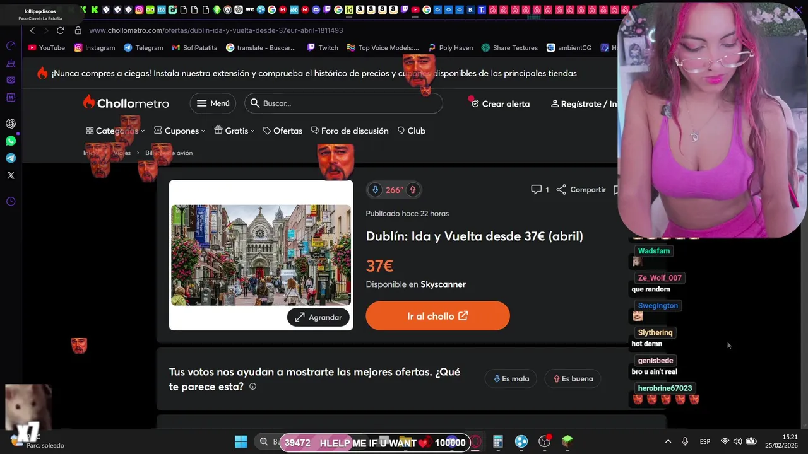Viewport: 808px width, 454px height.
Task: Open the translate - Buscar bookmark
Action: [261, 47]
